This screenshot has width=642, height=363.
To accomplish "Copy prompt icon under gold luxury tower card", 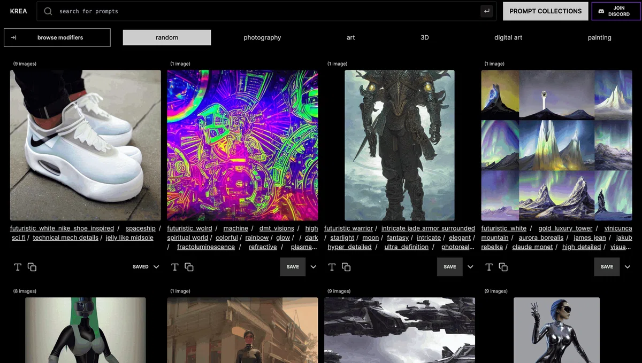I will click(503, 267).
